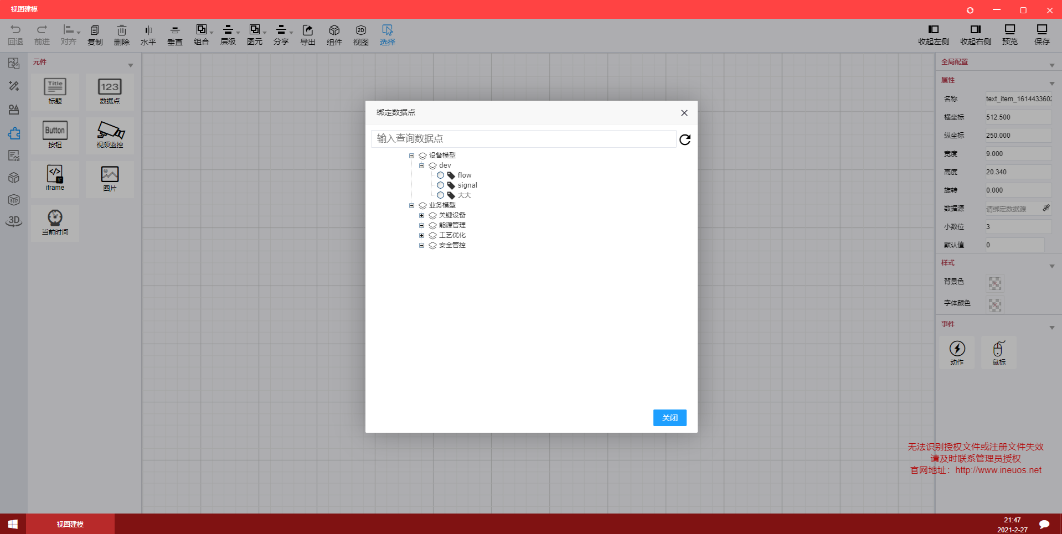Viewport: 1062px width, 534px height.
Task: Click the 小数位 value field
Action: (x=1018, y=227)
